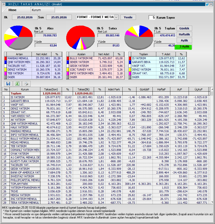Click the T.Adet column header

[x=166, y=54]
